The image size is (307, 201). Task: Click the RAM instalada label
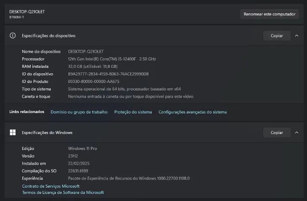pos(35,67)
